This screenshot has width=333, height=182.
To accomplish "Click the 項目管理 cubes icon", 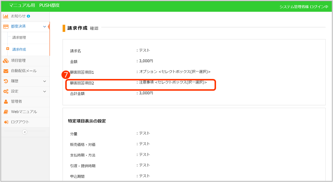I will pyautogui.click(x=6, y=61).
